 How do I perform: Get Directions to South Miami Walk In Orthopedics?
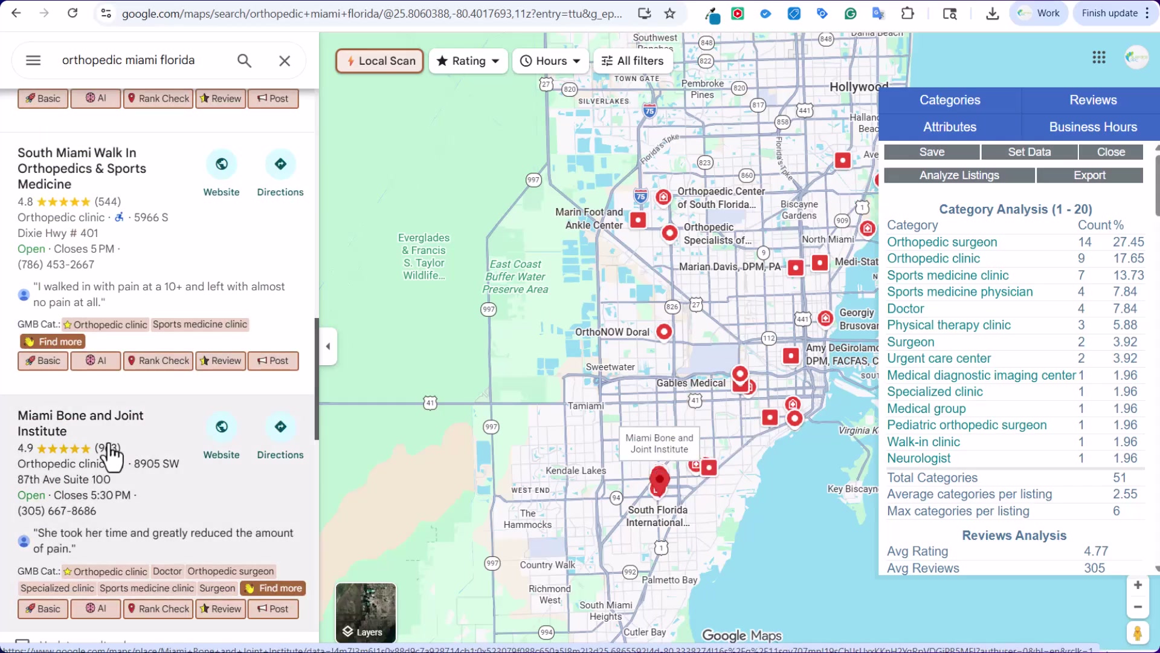[x=280, y=174]
